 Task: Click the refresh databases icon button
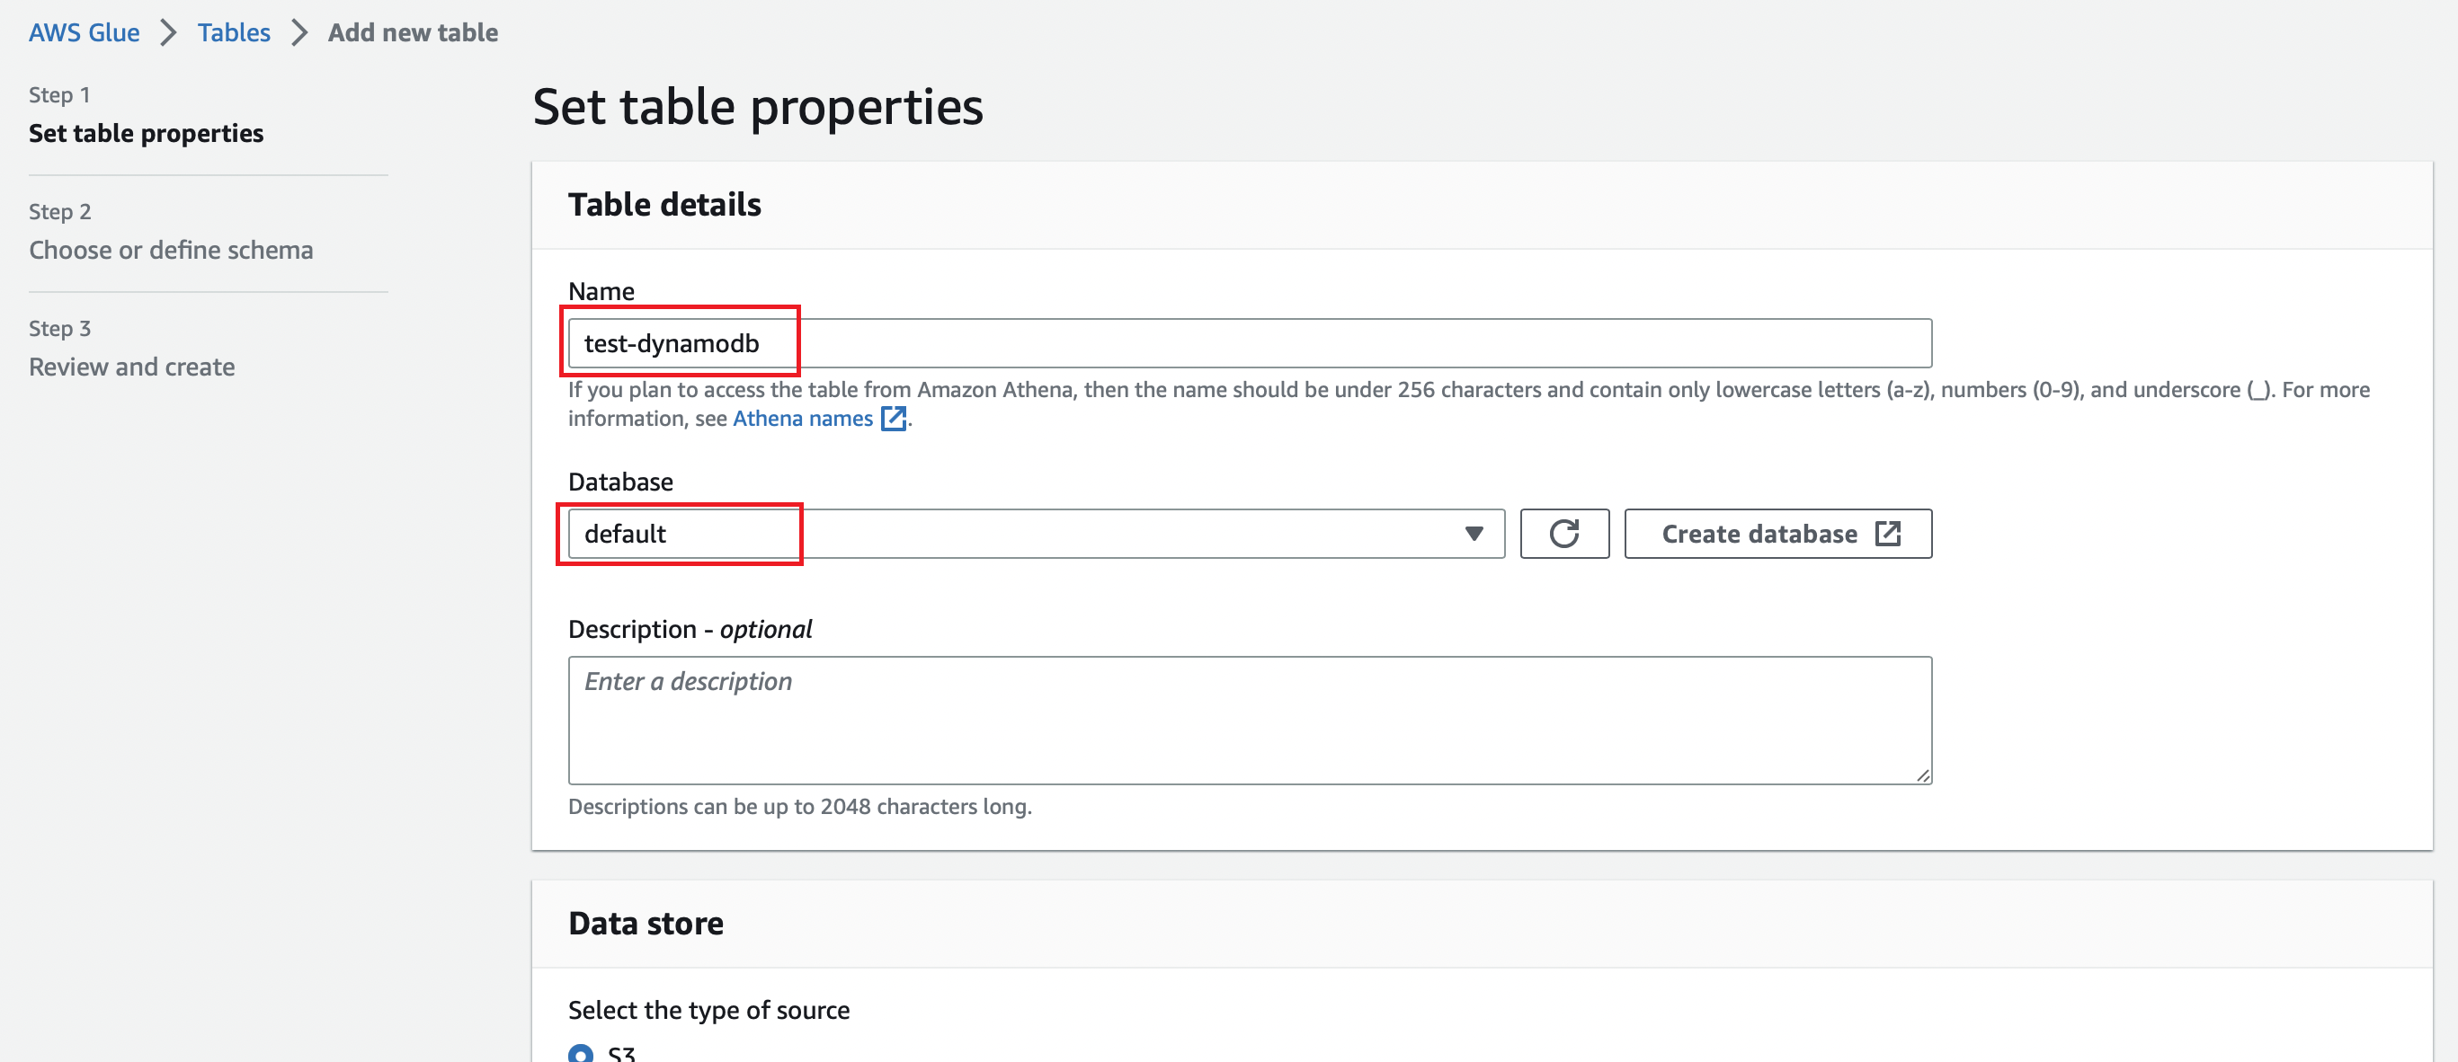pos(1563,534)
